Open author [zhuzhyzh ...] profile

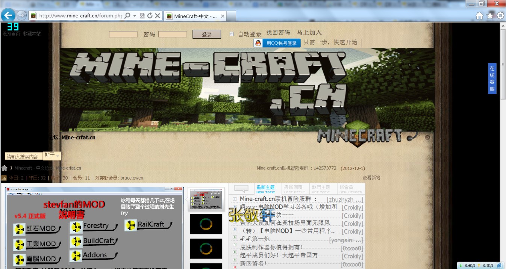[345, 199]
